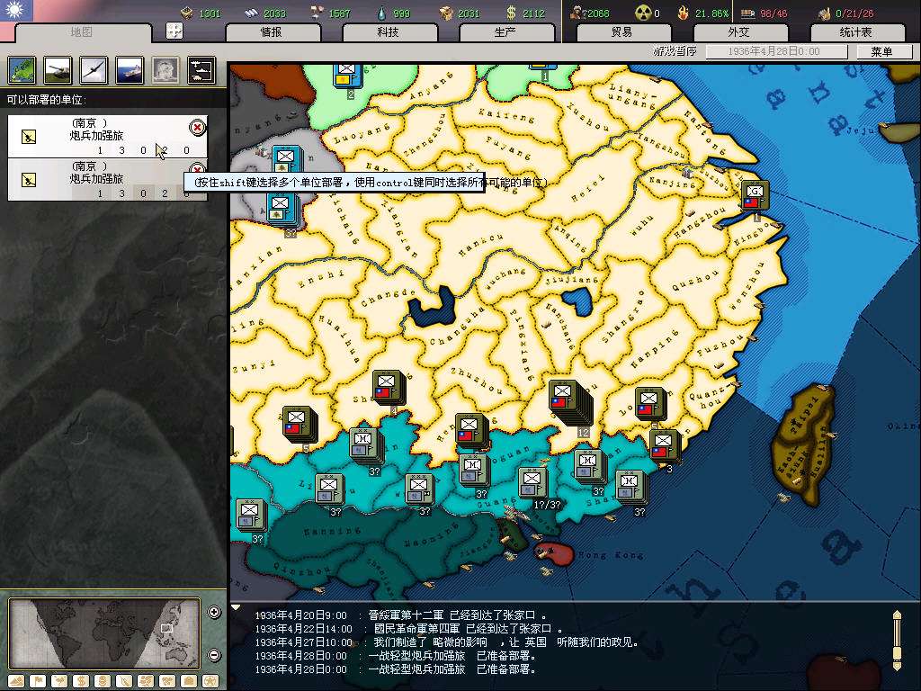Click log entry about influencing 英国

pos(446,642)
